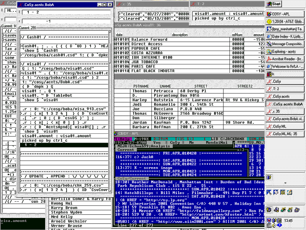
Task: Select 'Arnold Wechsler' in bottom name list
Action: click(69, 221)
